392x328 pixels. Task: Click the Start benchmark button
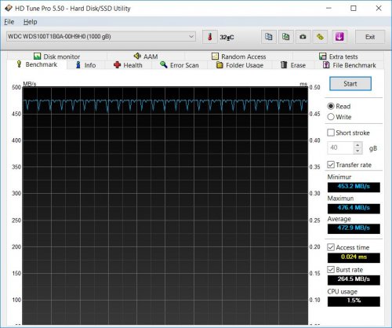(x=350, y=84)
